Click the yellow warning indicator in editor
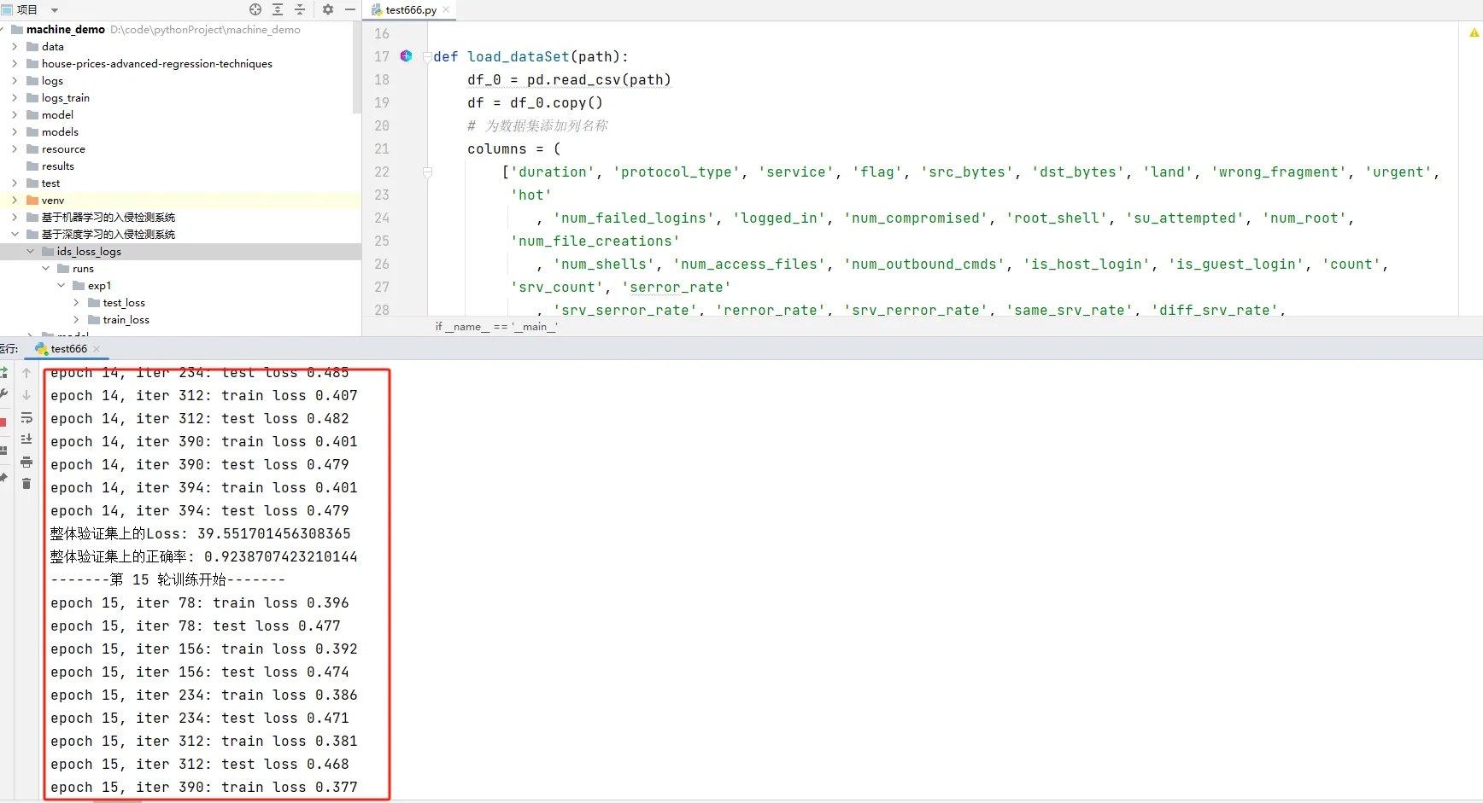This screenshot has height=803, width=1483. (1474, 32)
